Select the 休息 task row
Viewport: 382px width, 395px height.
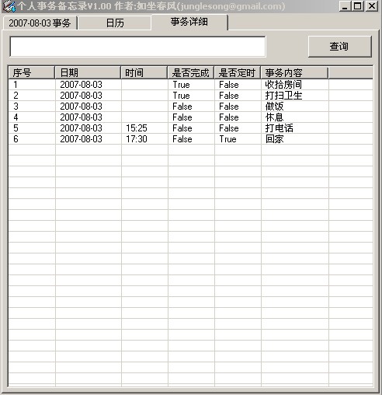click(190, 117)
